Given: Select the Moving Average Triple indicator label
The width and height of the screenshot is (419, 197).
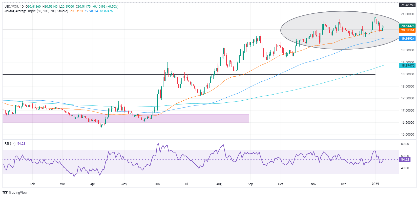Looking at the screenshot, I should 36,11.
